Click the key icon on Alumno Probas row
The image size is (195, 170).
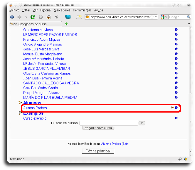coord(172,108)
